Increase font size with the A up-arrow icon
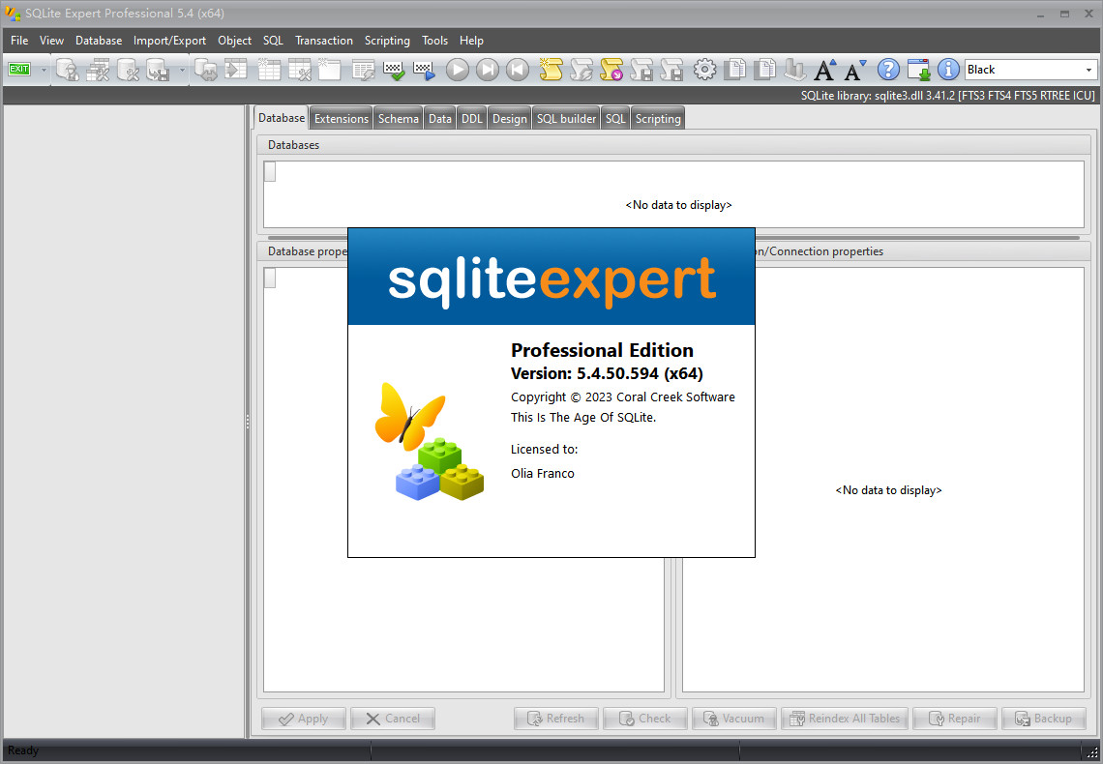This screenshot has height=764, width=1103. (825, 70)
